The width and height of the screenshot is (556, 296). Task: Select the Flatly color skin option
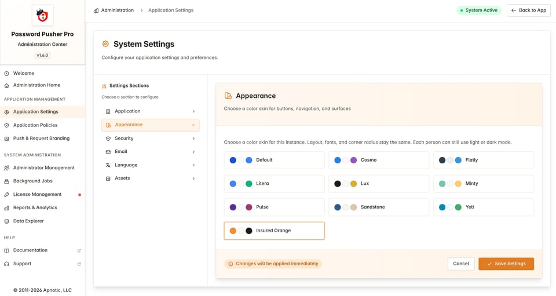(x=484, y=160)
